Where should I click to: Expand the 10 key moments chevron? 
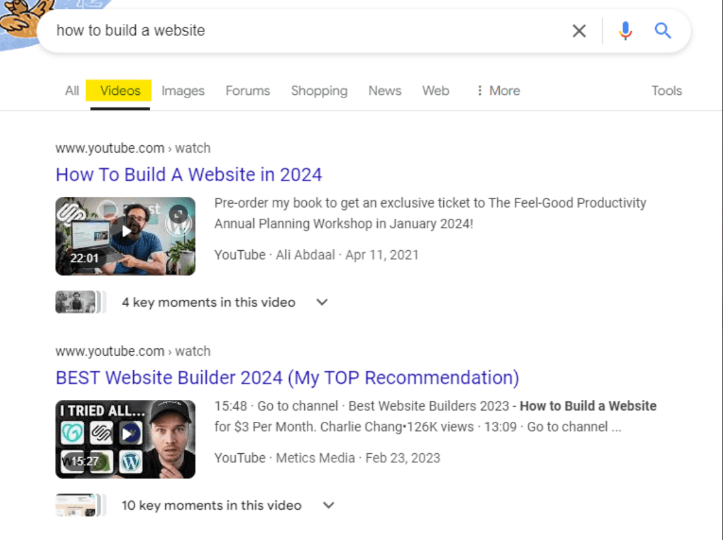[x=328, y=505]
